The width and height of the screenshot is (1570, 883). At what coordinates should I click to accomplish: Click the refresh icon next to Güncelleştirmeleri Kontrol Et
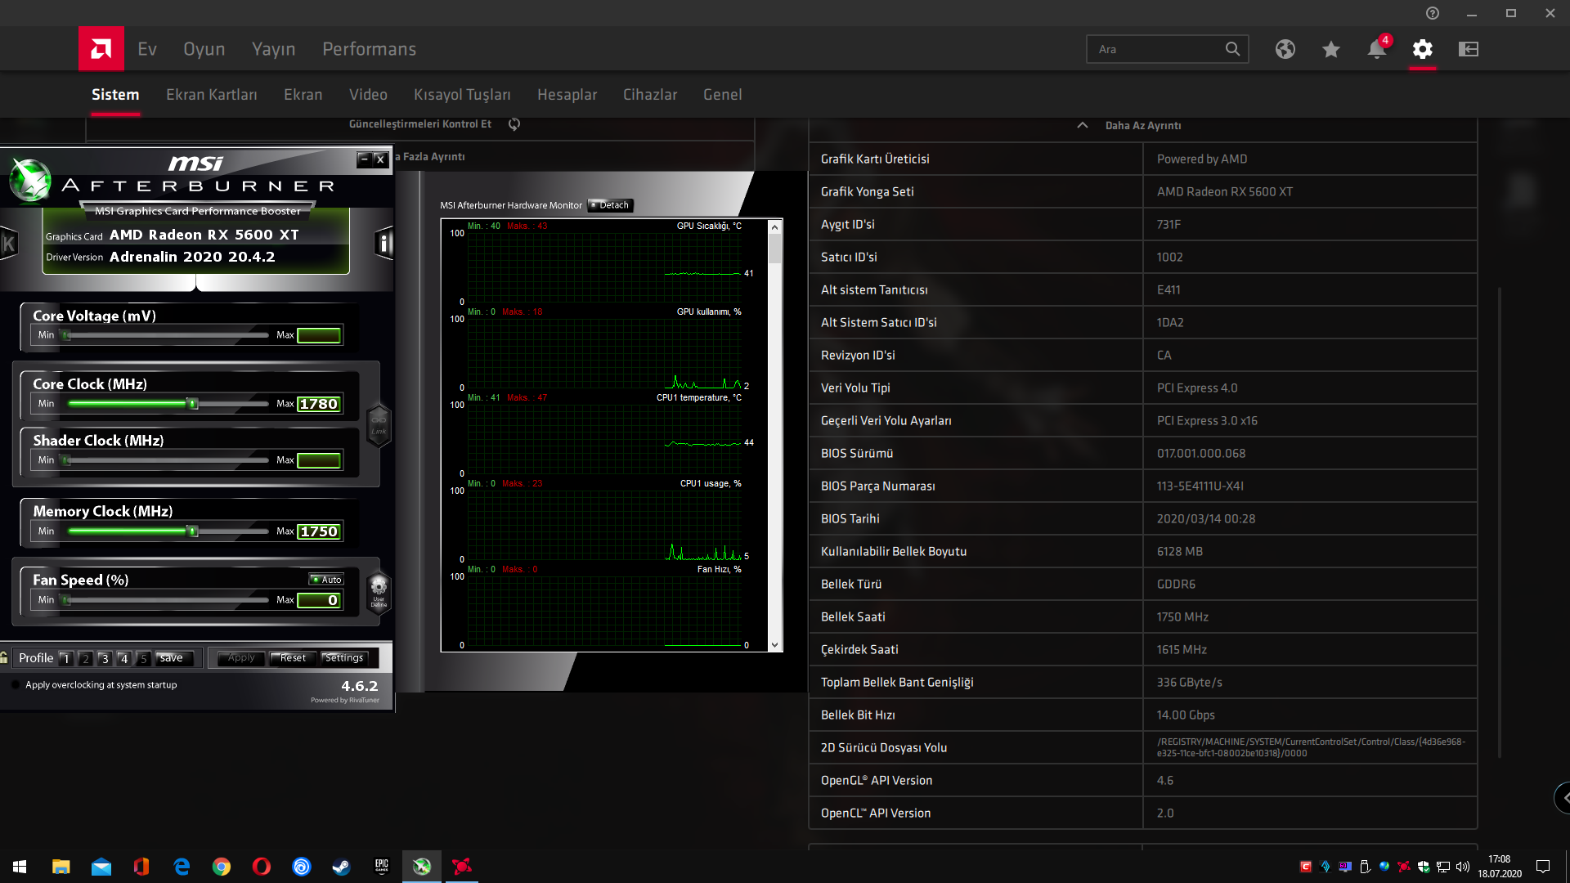514,124
